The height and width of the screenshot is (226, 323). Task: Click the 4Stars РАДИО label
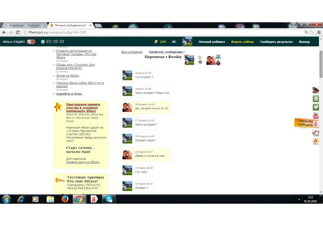pos(14,42)
